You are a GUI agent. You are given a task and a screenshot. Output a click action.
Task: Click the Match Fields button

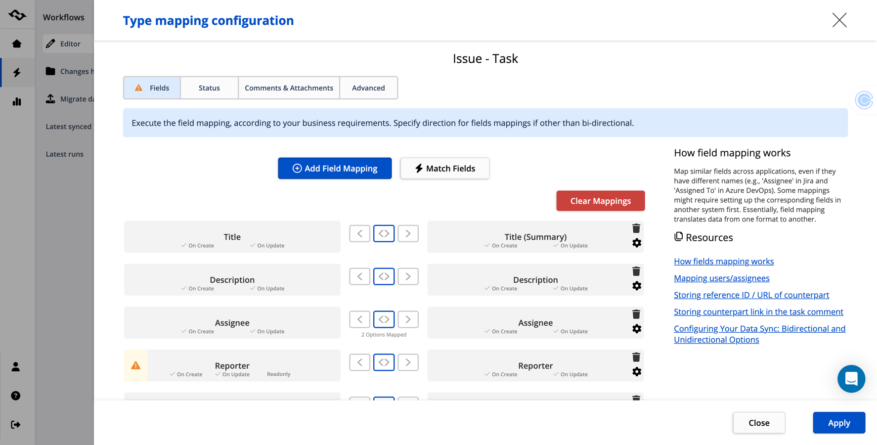[444, 169]
